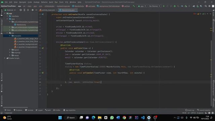The height and width of the screenshot is (121, 215).
Task: Open the File menu
Action: (x=6, y=2)
